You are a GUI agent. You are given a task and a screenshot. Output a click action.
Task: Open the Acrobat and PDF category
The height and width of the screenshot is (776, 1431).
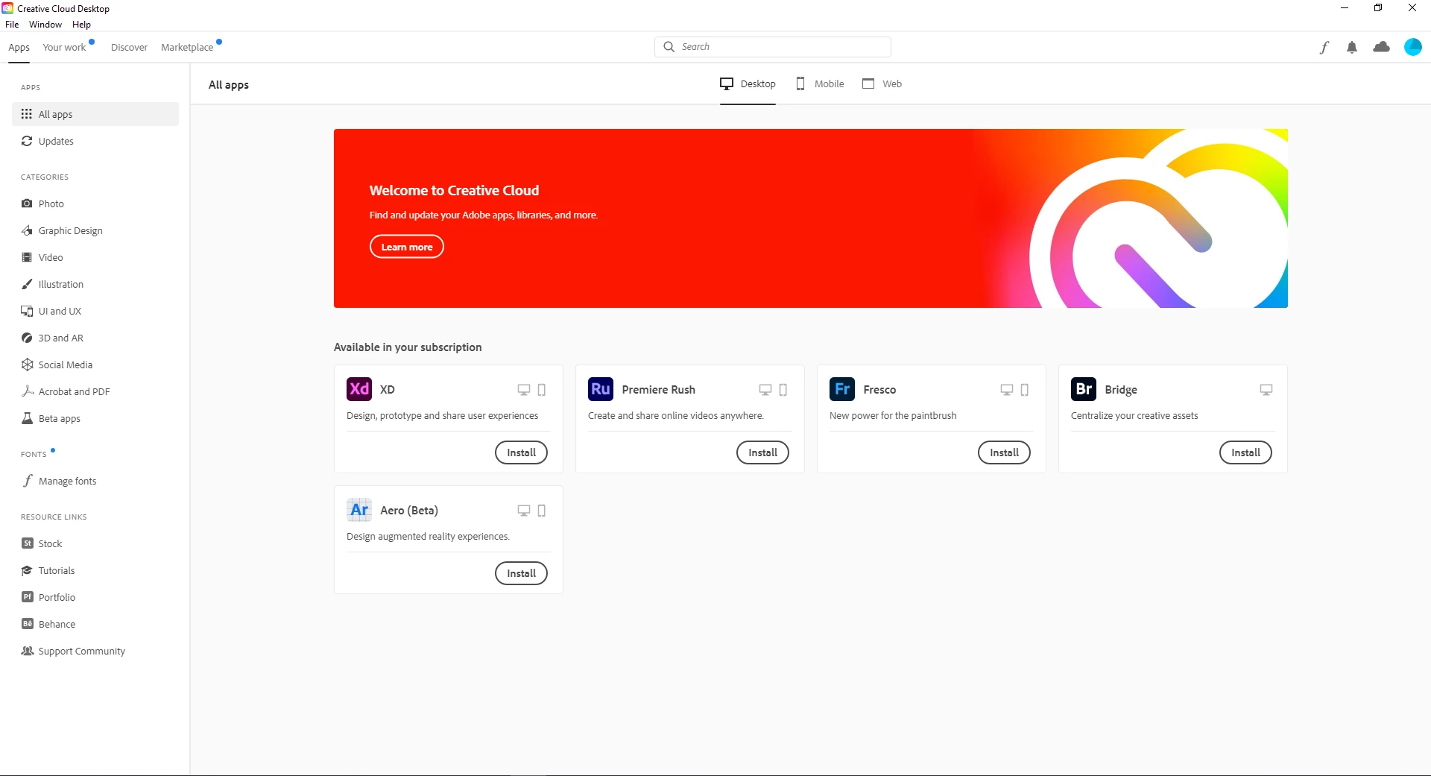[95, 391]
